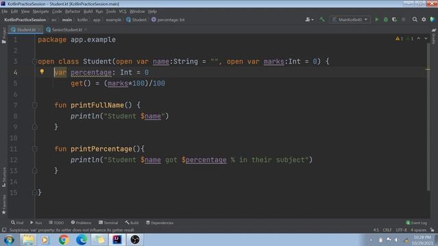438x246 pixels.
Task: Open the user account icon dropdown
Action: [x=309, y=20]
